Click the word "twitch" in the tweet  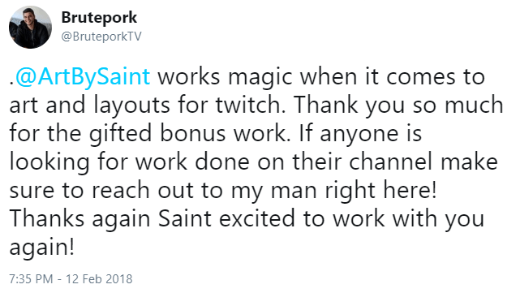click(x=249, y=106)
